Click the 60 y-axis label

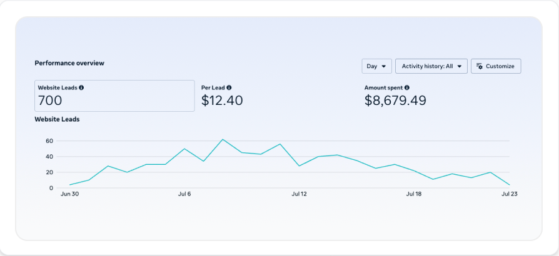[49, 141]
